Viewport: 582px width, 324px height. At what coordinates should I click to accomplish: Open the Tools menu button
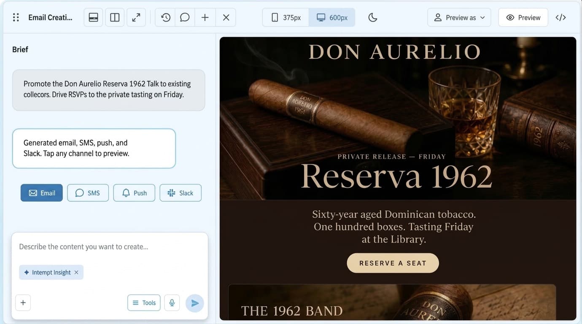pyautogui.click(x=144, y=302)
